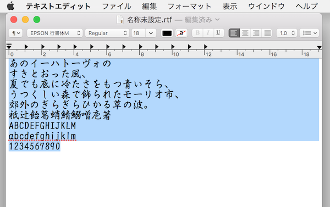Open the text background color swatch
The width and height of the screenshot is (330, 207).
click(181, 33)
